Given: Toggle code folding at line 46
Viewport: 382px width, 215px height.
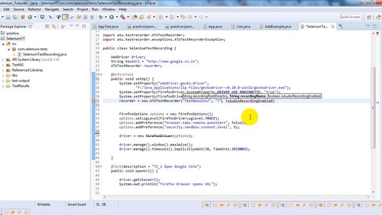Looking at the screenshot, I should coord(101,167).
